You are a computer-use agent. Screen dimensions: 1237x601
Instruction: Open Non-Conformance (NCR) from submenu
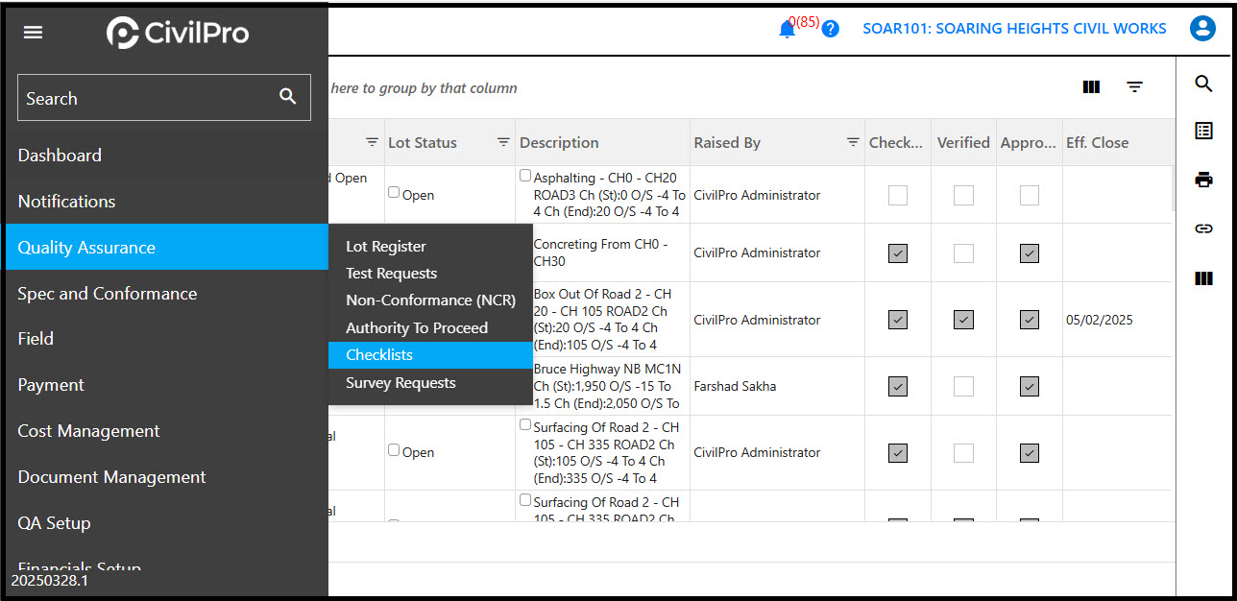[x=430, y=300]
